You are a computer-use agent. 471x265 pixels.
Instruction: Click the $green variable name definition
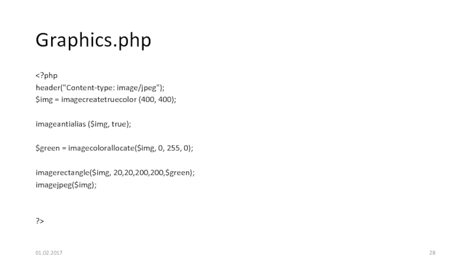[x=48, y=148]
